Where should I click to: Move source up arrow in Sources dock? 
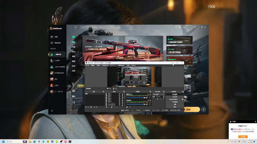point(115,107)
